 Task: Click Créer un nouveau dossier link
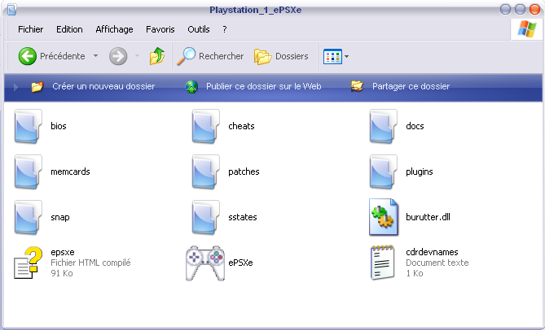click(x=103, y=86)
